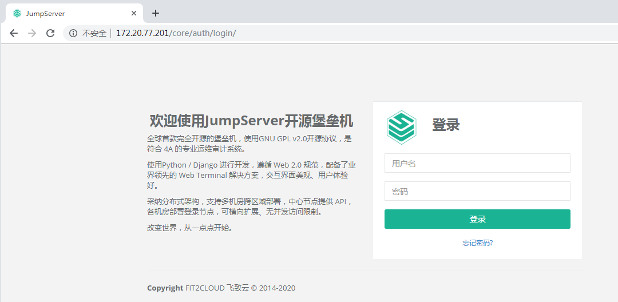Image resolution: width=618 pixels, height=302 pixels.
Task: Focus the 密码 password field
Action: [x=477, y=191]
